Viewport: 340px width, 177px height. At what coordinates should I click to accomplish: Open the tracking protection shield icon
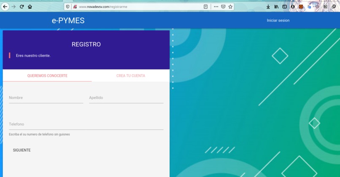tap(67, 7)
